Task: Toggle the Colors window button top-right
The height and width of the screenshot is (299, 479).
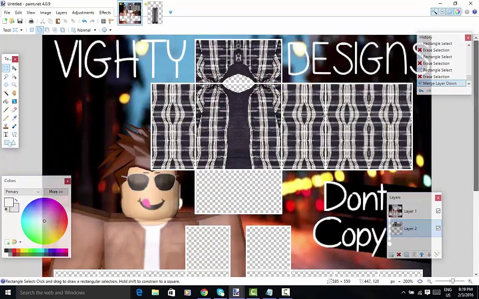Action: 457,12
